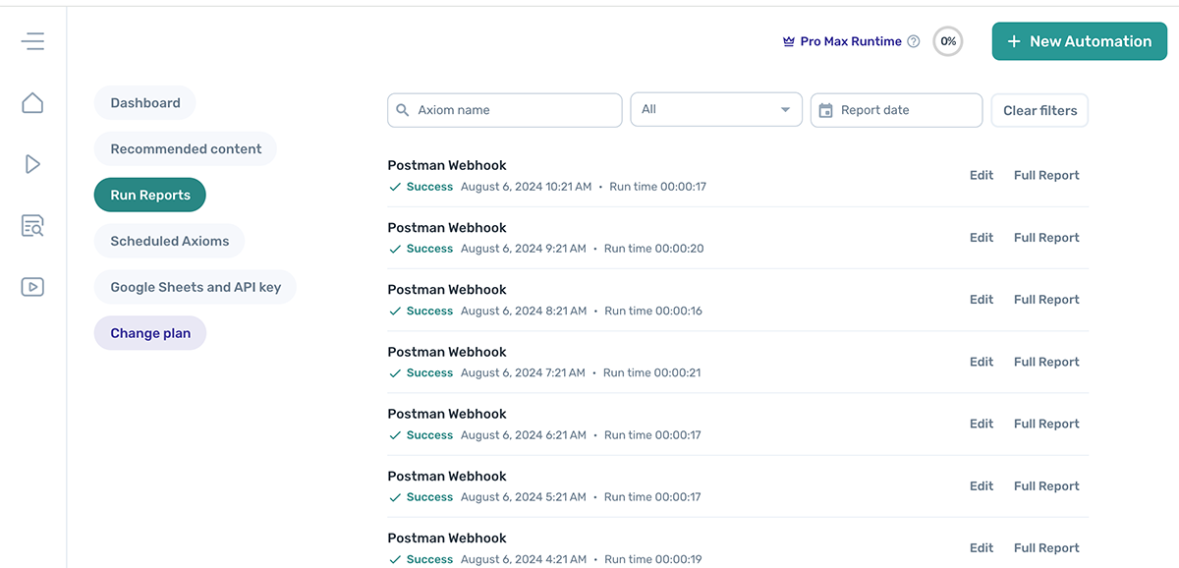The width and height of the screenshot is (1179, 568).
Task: Edit the 8:21 AM Postman Webhook run
Action: pos(982,300)
